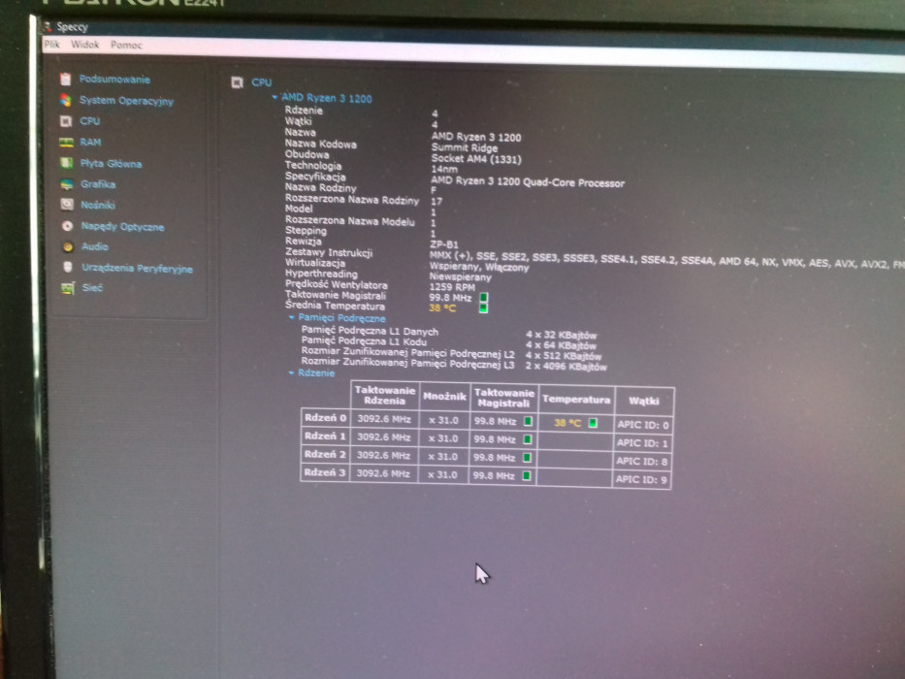This screenshot has height=679, width=905.
Task: Collapse the Rdzenie section
Action: 291,372
